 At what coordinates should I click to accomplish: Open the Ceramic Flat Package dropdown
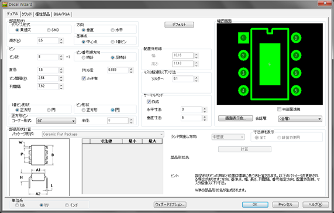tap(103, 134)
